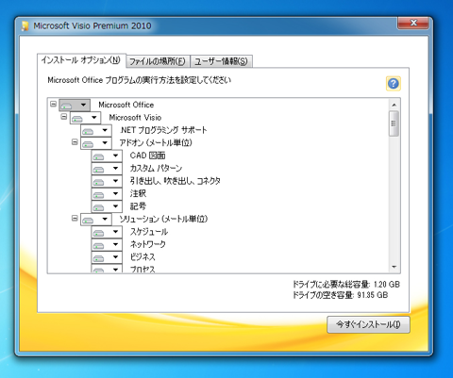Select the 注釈 item
453x378 pixels.
[138, 193]
